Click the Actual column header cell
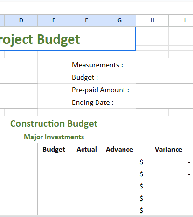Image resolution: width=193 pixels, height=217 pixels. 87,149
